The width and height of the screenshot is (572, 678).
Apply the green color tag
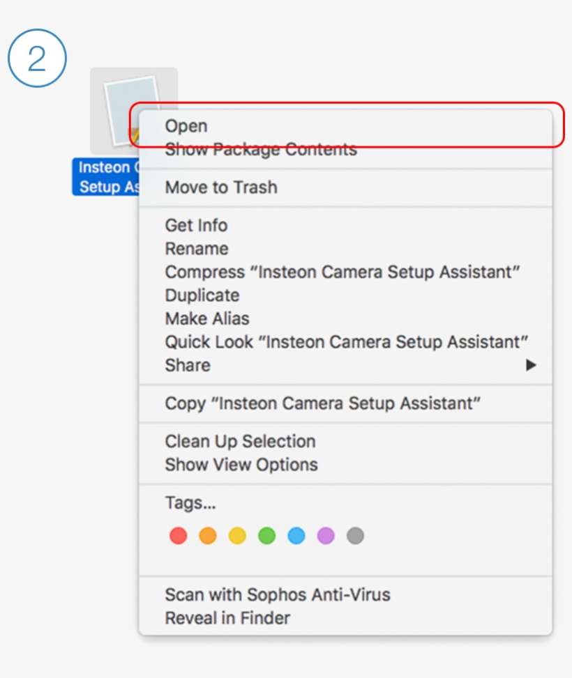[266, 535]
